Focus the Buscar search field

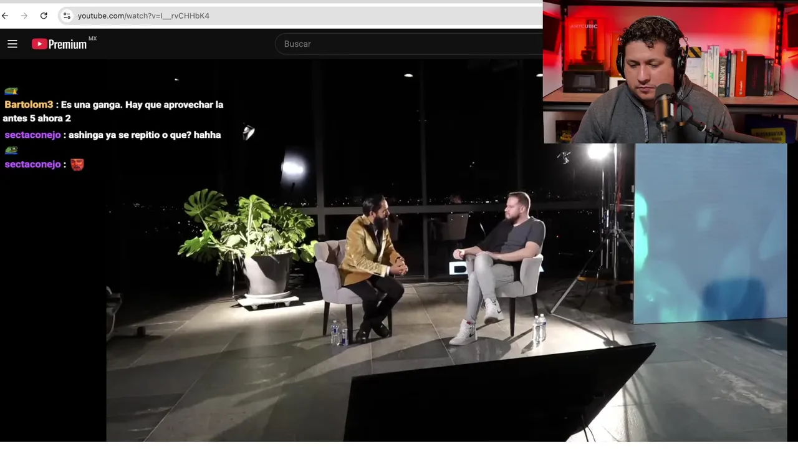click(x=409, y=44)
